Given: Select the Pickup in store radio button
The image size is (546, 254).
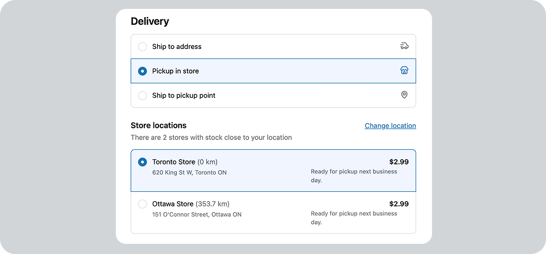Looking at the screenshot, I should [143, 71].
